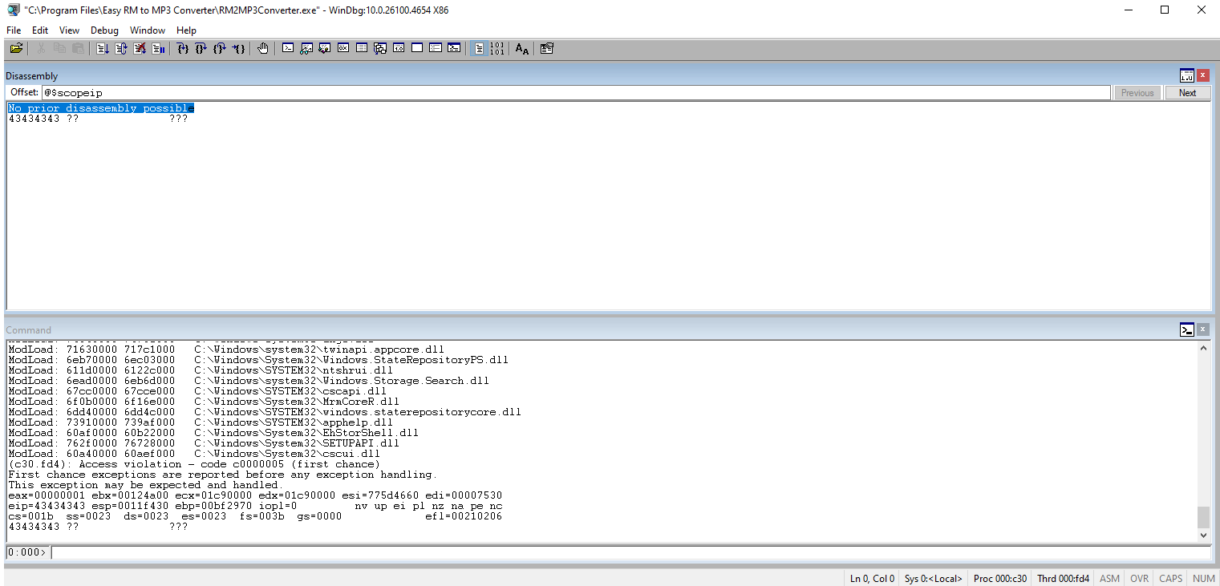Open the Call Stack window icon
This screenshot has width=1220, height=586.
click(380, 49)
